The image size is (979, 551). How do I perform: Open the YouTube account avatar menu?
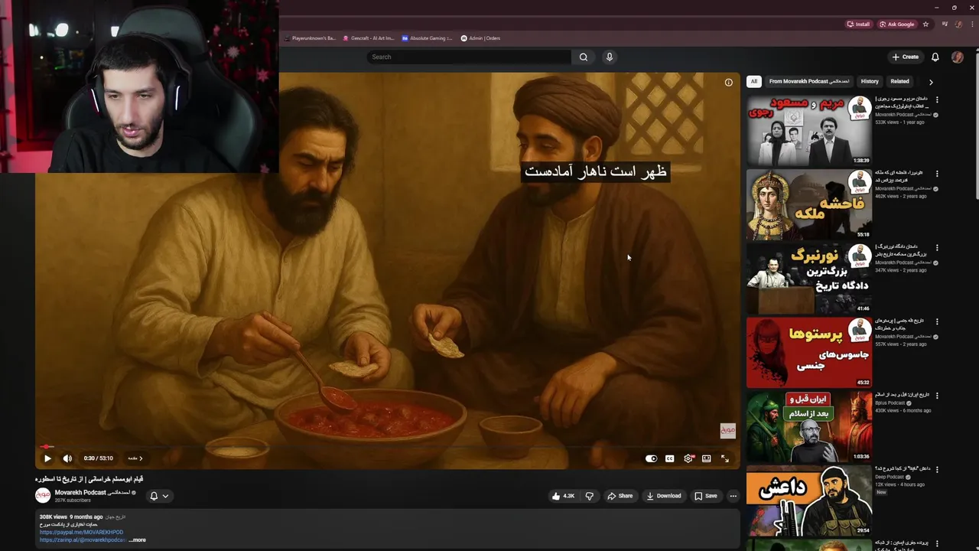tap(958, 57)
